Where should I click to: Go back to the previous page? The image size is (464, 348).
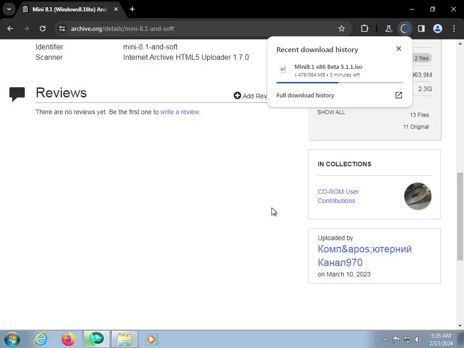tap(10, 29)
